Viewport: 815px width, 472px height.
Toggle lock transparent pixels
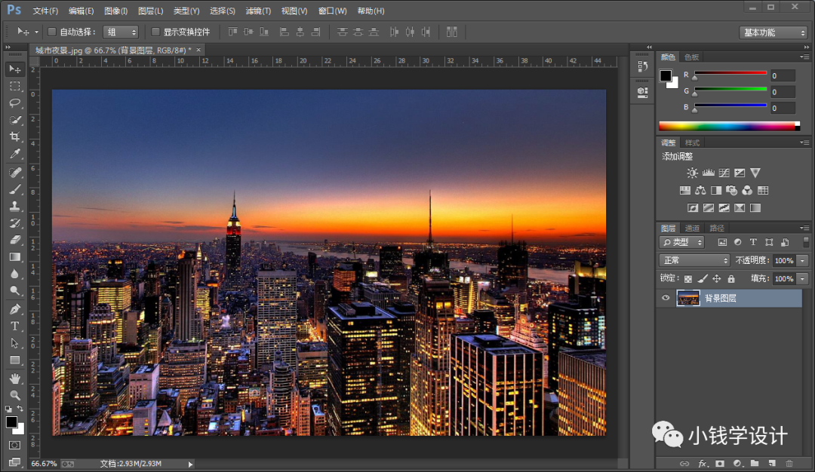(688, 279)
